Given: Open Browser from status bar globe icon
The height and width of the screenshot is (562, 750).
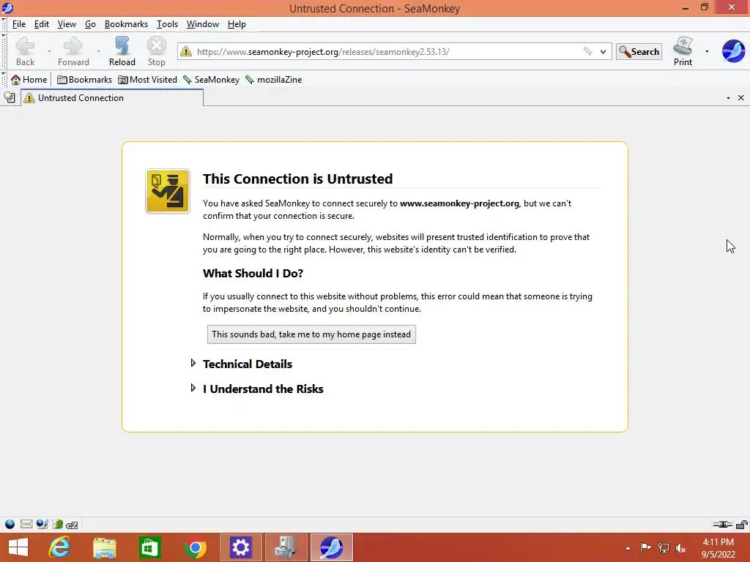Looking at the screenshot, I should 10,524.
